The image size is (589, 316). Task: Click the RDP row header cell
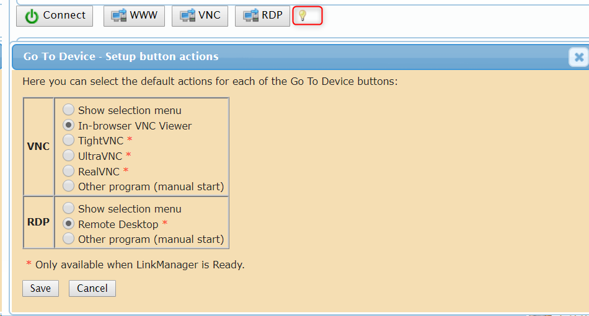pyautogui.click(x=38, y=222)
